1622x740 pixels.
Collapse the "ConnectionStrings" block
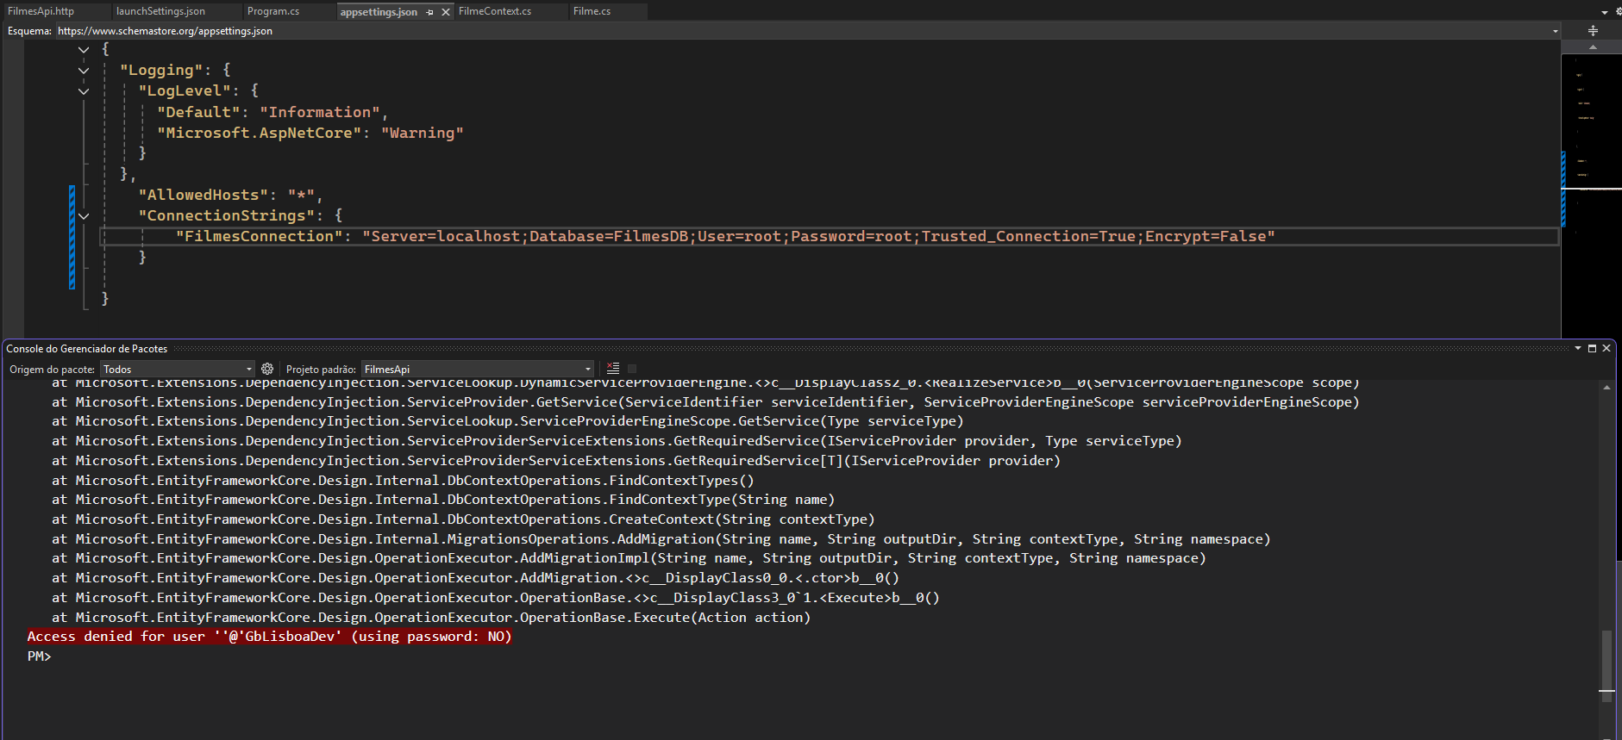coord(84,216)
